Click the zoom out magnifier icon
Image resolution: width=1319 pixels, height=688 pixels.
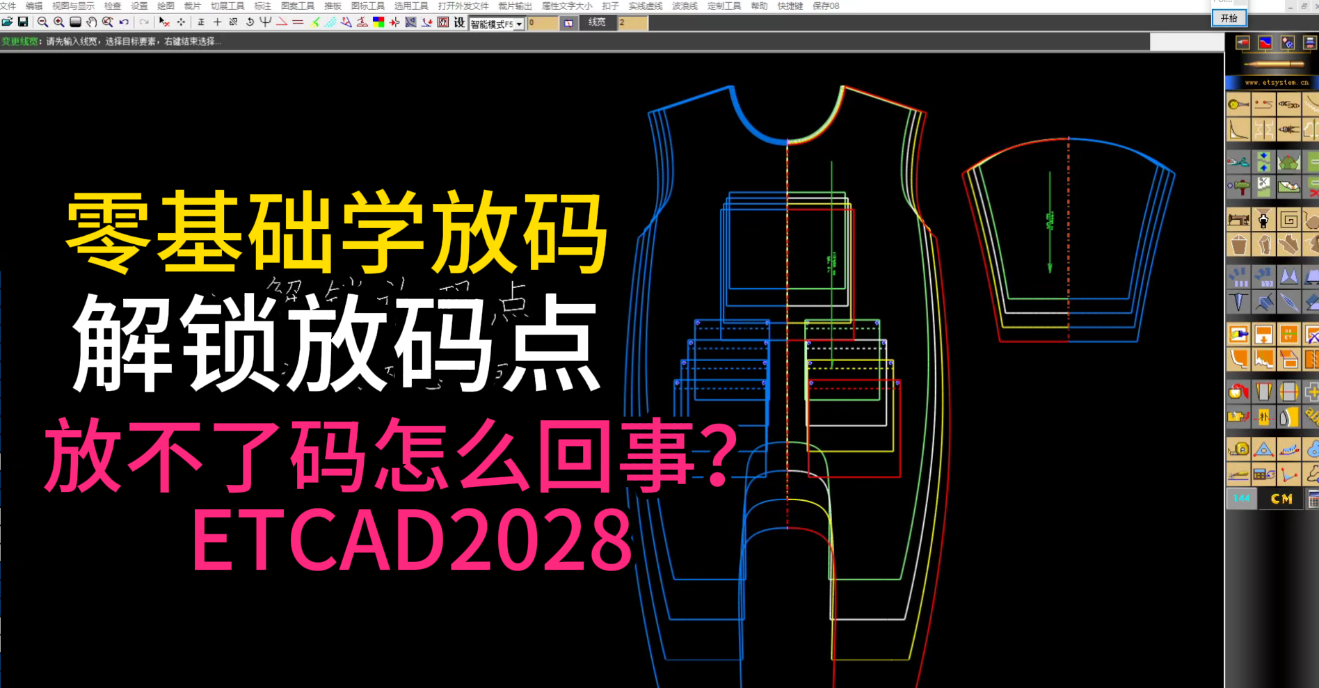(x=42, y=22)
